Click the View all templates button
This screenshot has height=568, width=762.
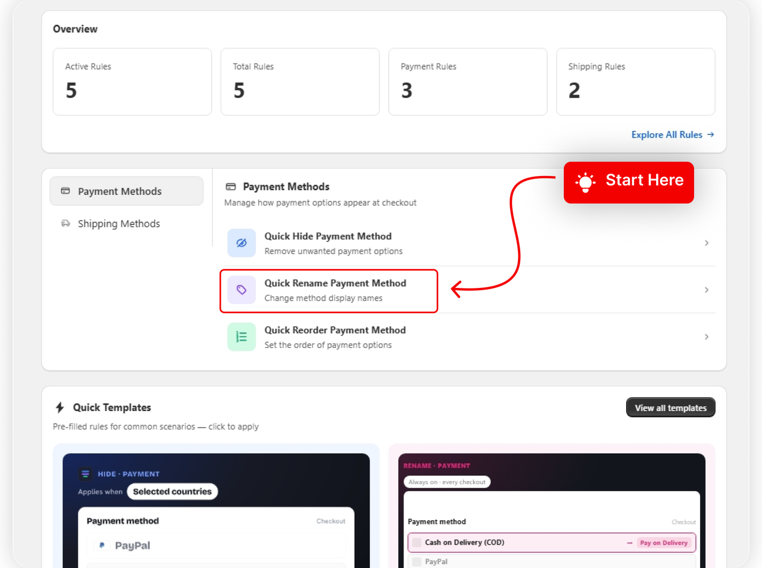point(670,408)
